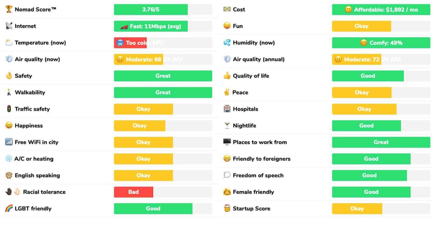This screenshot has height=225, width=435.
Task: Click the Too cold temperature bar
Action: [x=130, y=43]
